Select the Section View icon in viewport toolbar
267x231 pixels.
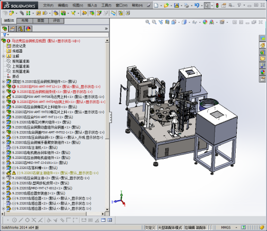[x=167, y=22]
